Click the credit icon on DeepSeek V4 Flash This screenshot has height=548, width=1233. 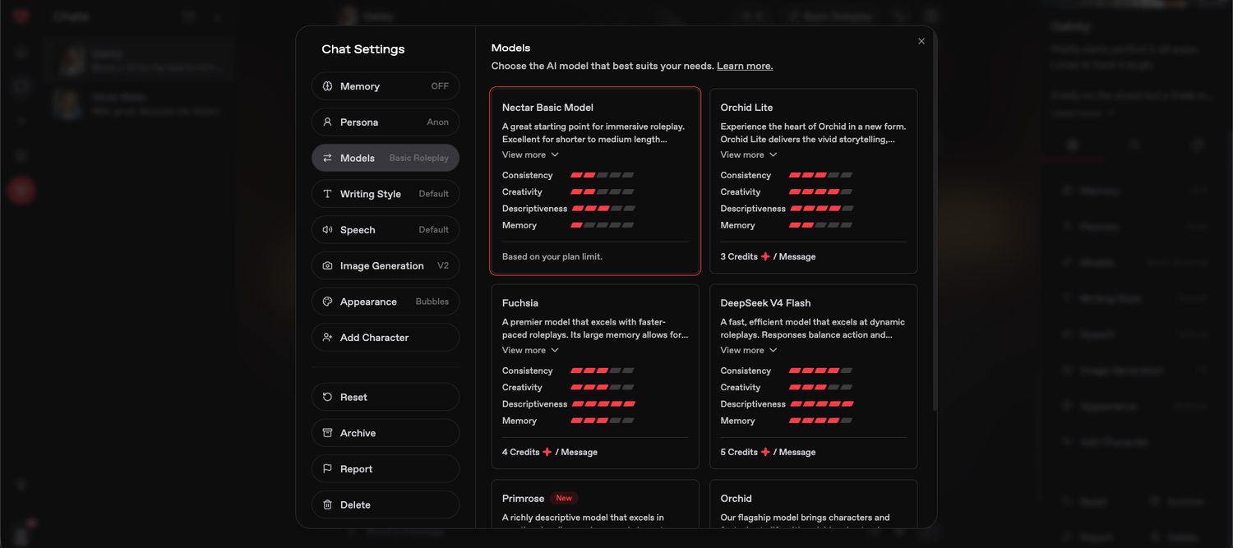(765, 452)
